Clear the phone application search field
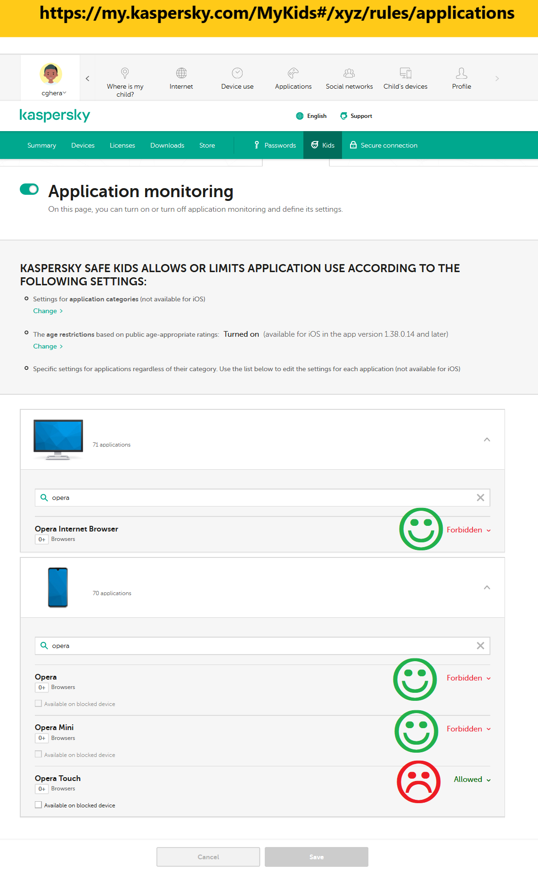The image size is (538, 872). coord(481,646)
